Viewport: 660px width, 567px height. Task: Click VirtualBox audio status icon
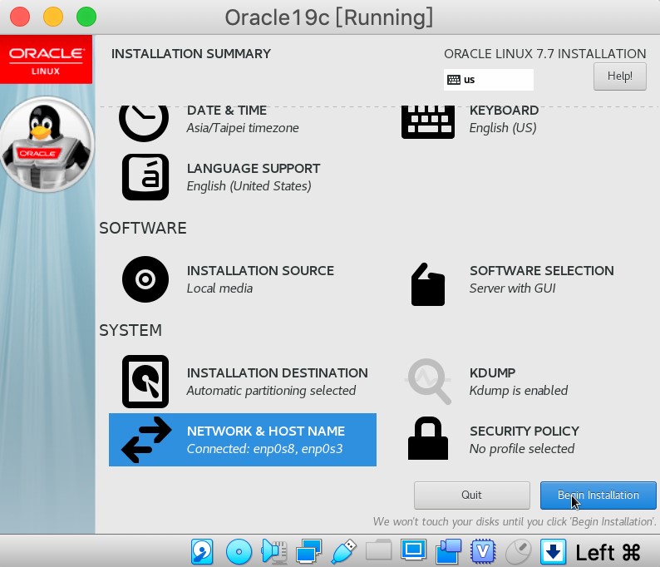(274, 551)
